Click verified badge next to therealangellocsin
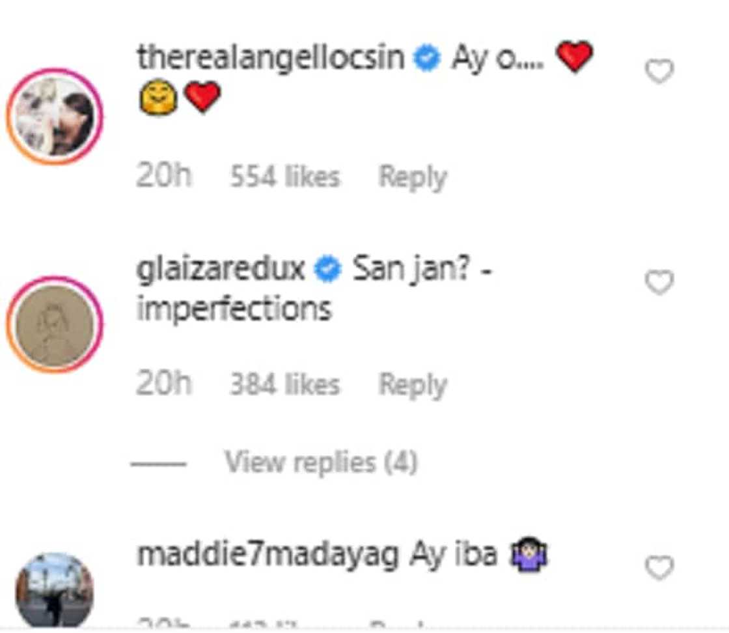This screenshot has width=729, height=633. point(427,59)
